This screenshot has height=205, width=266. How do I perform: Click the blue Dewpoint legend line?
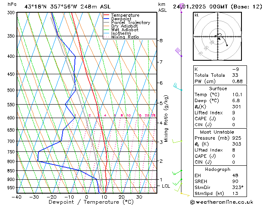click(x=106, y=19)
